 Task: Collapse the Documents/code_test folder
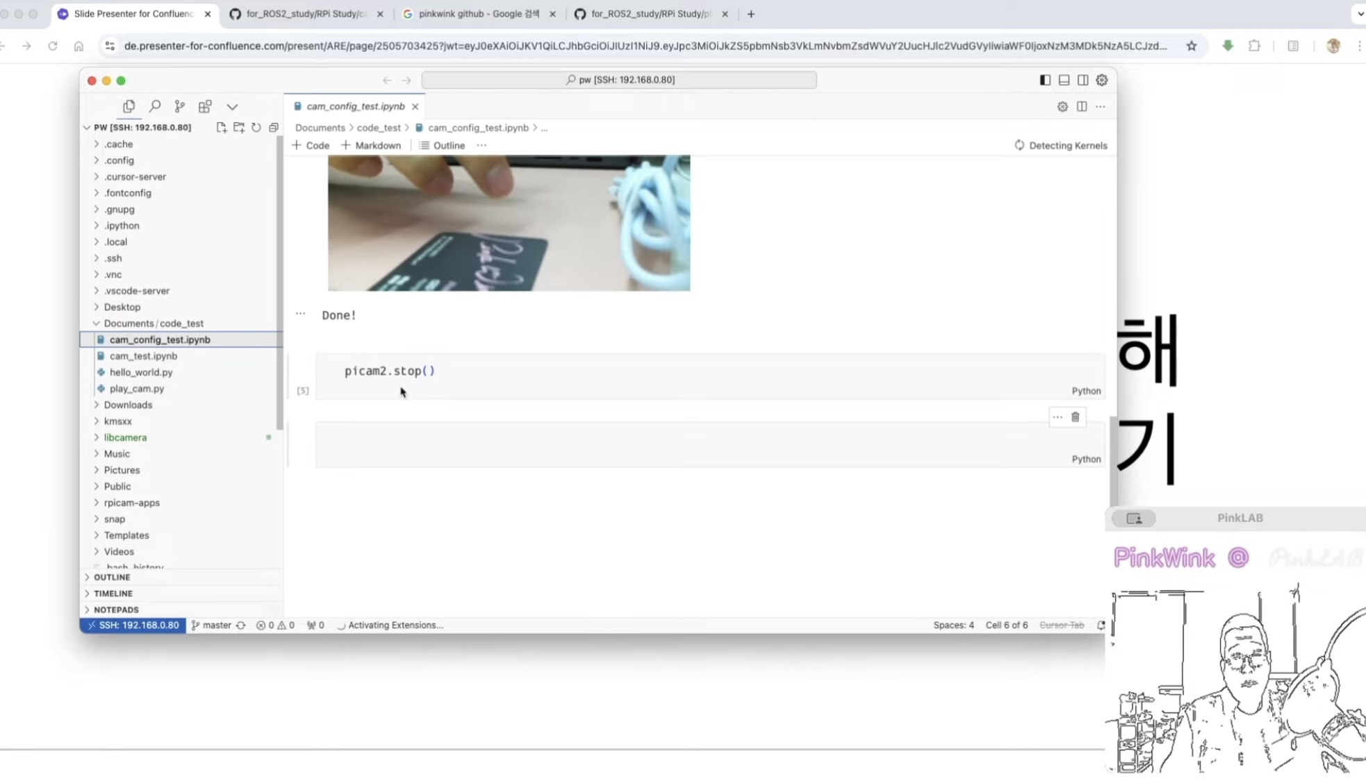coord(97,324)
